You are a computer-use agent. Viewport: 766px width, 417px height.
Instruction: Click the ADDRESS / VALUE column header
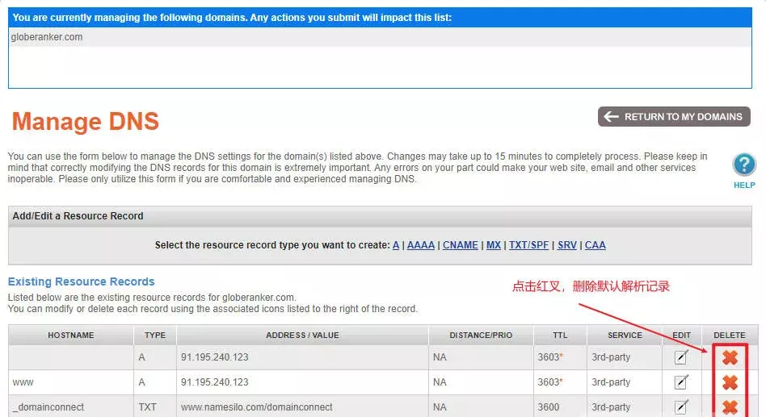(302, 335)
